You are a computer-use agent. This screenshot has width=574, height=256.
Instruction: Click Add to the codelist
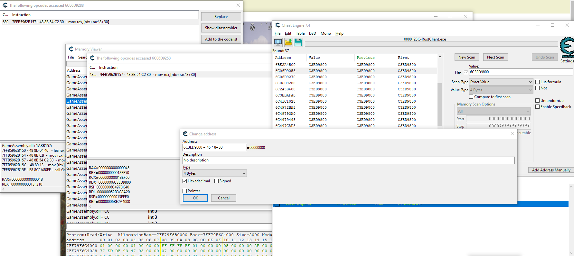221,39
